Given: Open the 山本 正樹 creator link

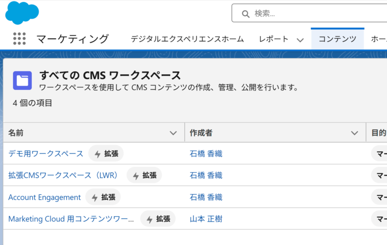Looking at the screenshot, I should click(x=206, y=219).
